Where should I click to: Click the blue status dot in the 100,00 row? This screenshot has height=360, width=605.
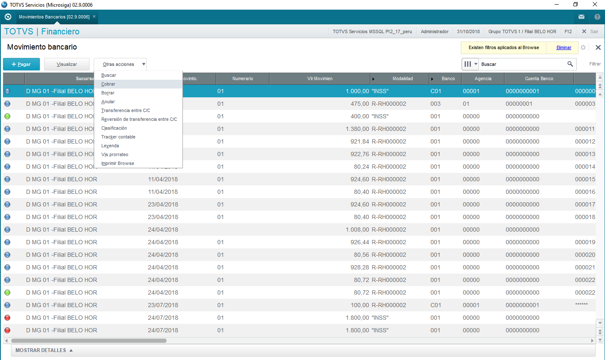[7, 305]
